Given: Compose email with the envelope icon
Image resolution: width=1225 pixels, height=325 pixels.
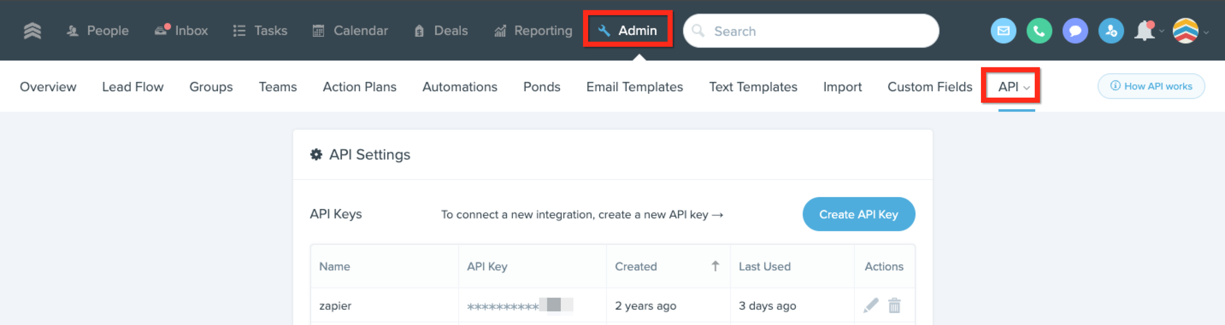Looking at the screenshot, I should [1003, 31].
